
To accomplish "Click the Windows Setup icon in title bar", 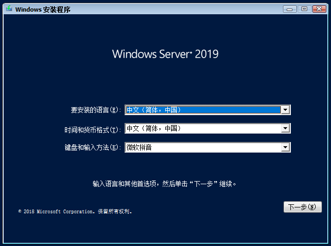I will coord(7,9).
